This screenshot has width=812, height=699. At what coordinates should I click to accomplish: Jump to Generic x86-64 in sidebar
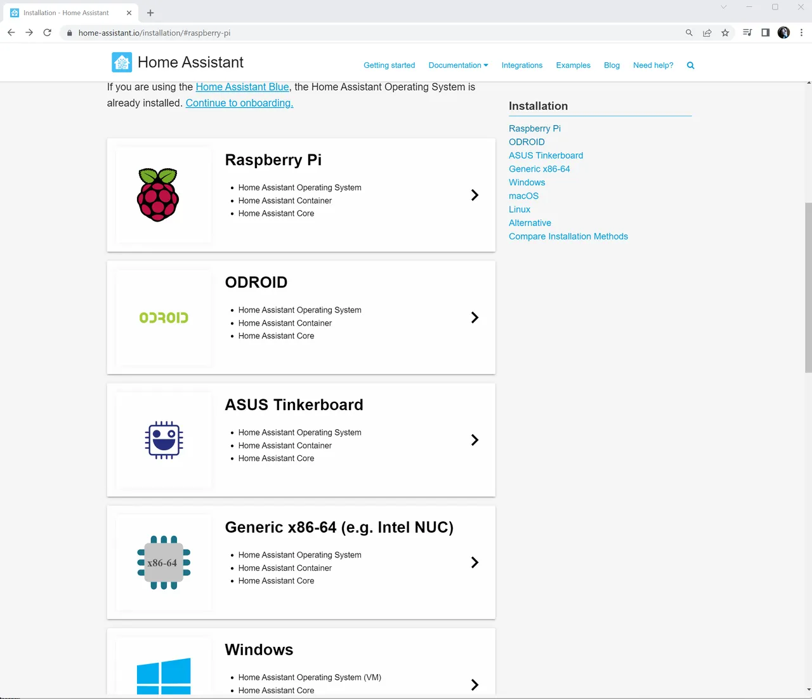(539, 169)
